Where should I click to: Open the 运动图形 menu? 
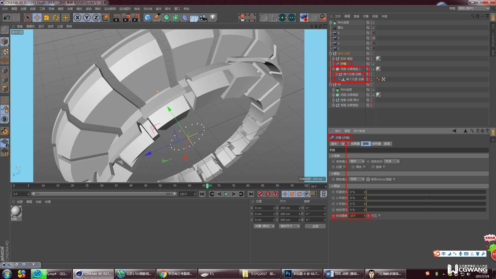[x=125, y=9]
